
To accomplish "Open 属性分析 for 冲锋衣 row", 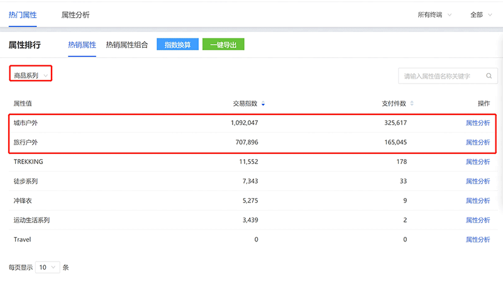I will tap(477, 201).
